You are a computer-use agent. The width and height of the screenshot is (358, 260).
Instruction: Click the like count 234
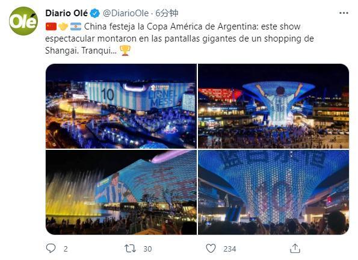tap(229, 249)
